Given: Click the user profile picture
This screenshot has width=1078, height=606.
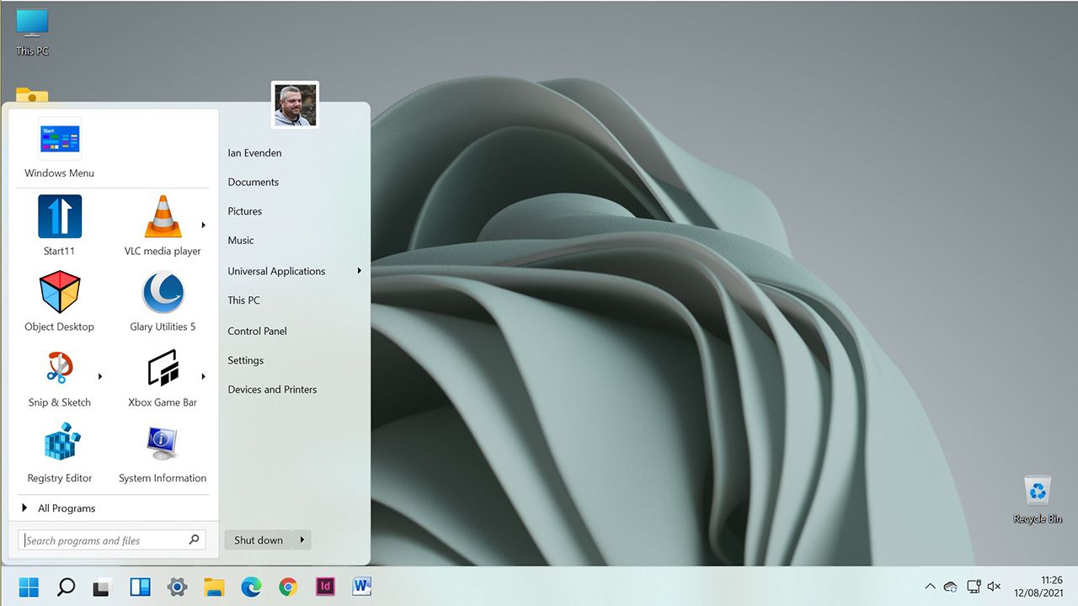Looking at the screenshot, I should [295, 105].
